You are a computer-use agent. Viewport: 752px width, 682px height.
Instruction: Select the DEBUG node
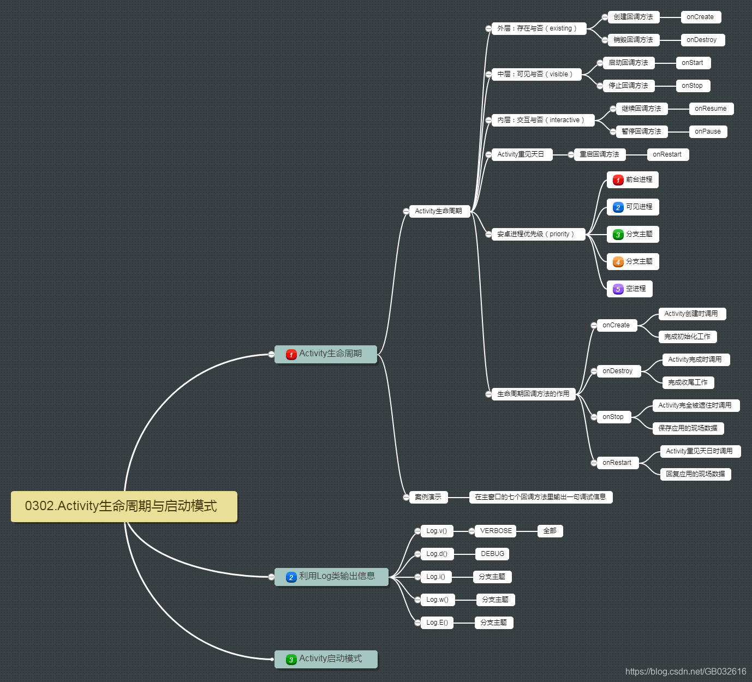(492, 554)
